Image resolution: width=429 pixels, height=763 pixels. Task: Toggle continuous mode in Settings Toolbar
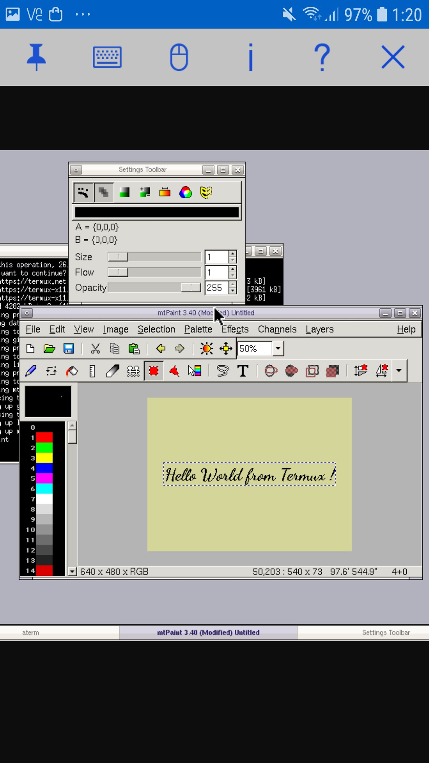point(83,192)
